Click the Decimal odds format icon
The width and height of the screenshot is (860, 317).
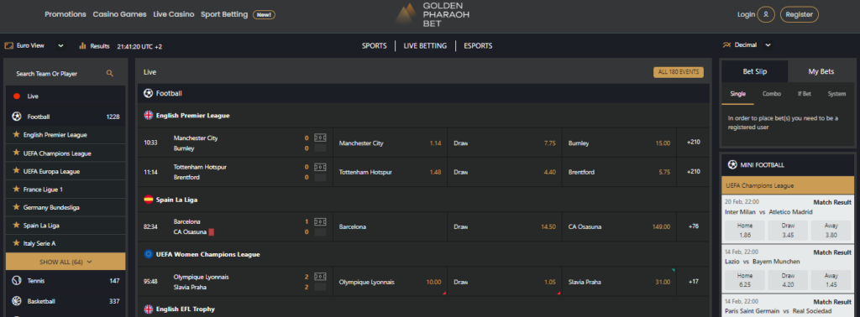coord(726,45)
